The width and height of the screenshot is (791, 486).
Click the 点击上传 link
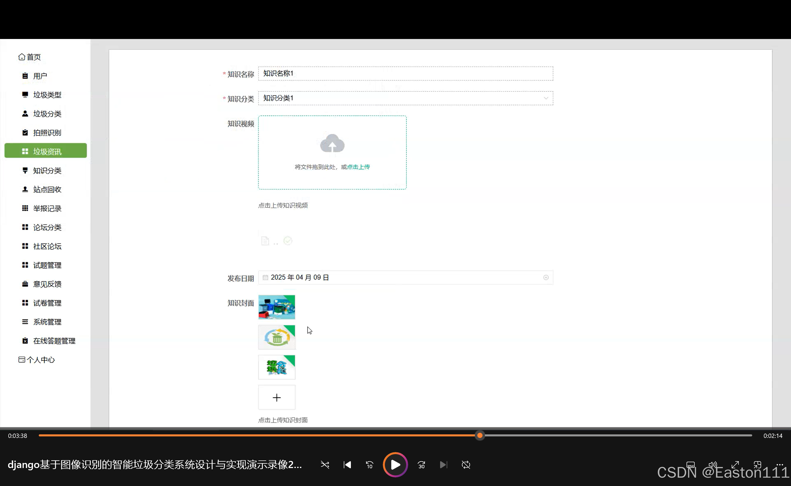pyautogui.click(x=358, y=167)
